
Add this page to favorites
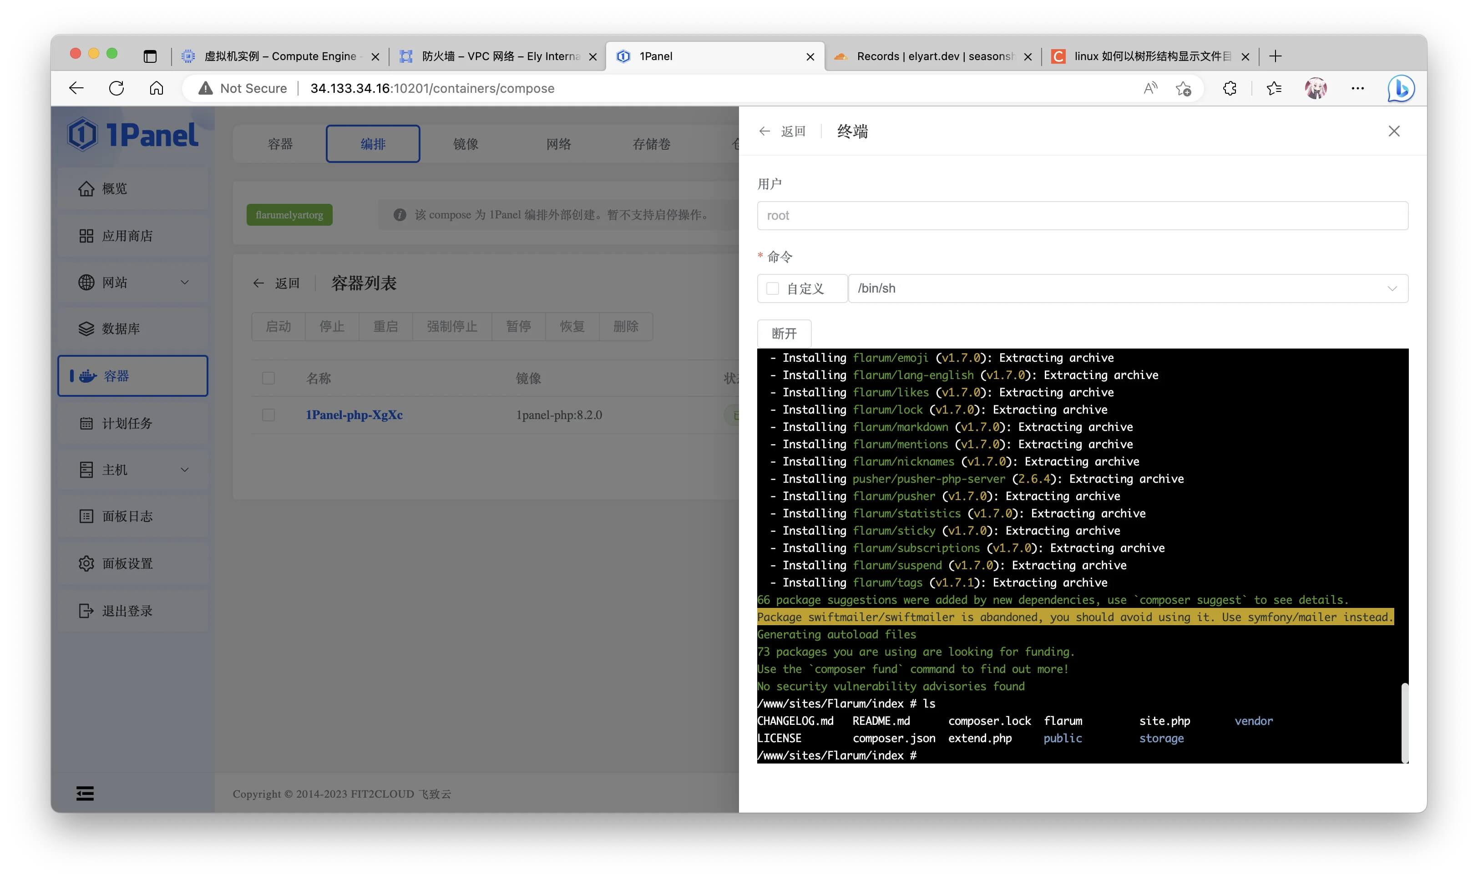1183,88
